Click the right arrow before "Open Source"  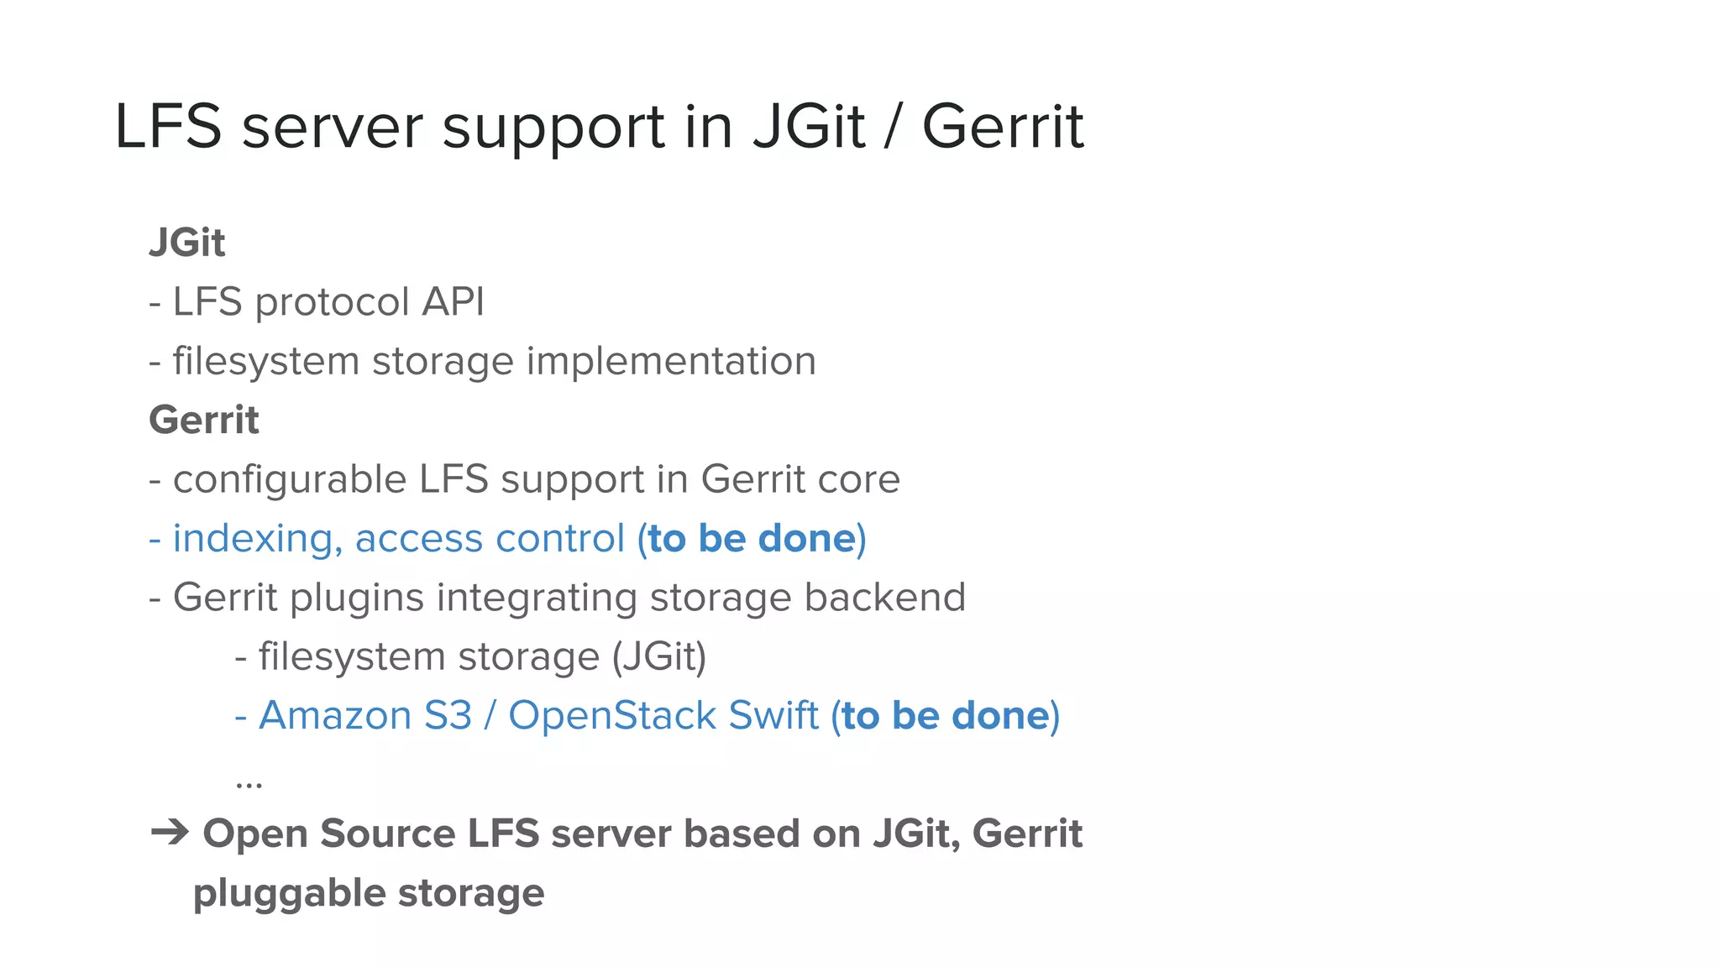[170, 833]
